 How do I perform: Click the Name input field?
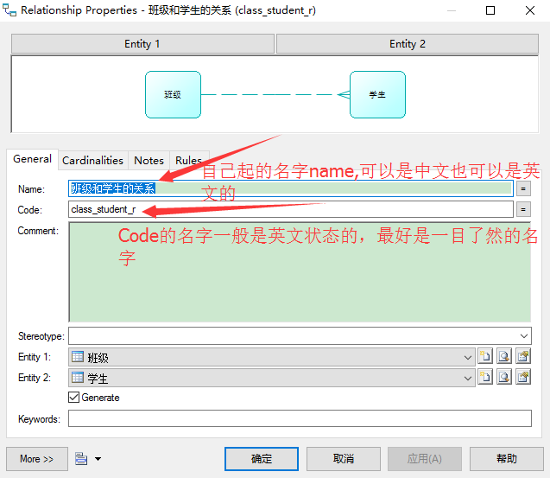click(x=291, y=189)
